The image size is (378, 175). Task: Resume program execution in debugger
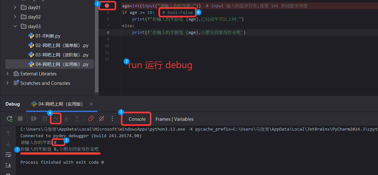[34, 119]
